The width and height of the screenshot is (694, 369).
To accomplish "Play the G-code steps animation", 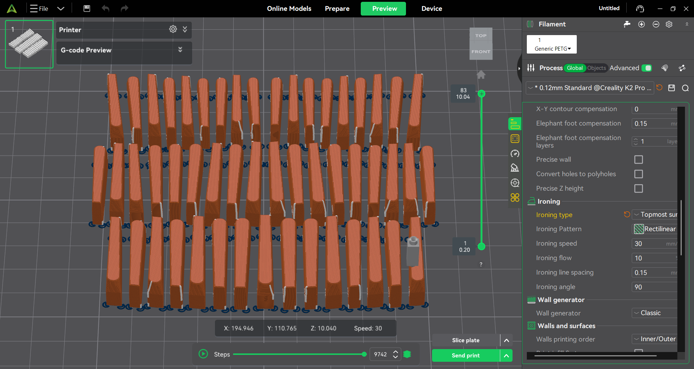I will [x=203, y=354].
